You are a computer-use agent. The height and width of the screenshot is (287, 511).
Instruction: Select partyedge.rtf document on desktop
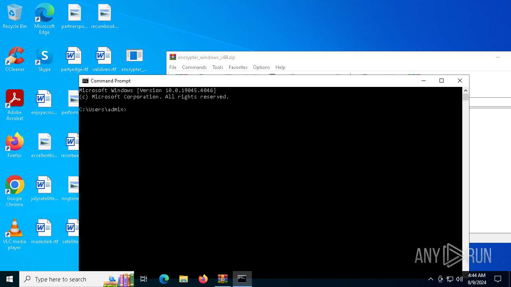pos(74,59)
